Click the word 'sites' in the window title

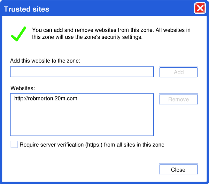pos(41,9)
